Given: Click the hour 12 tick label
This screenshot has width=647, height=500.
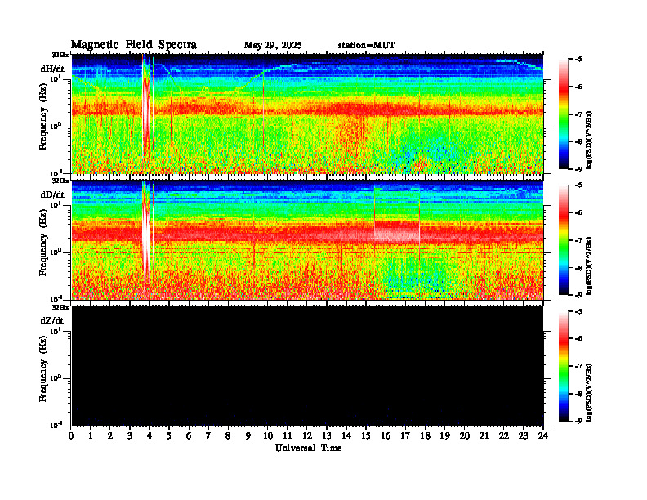Looking at the screenshot, I should [307, 435].
